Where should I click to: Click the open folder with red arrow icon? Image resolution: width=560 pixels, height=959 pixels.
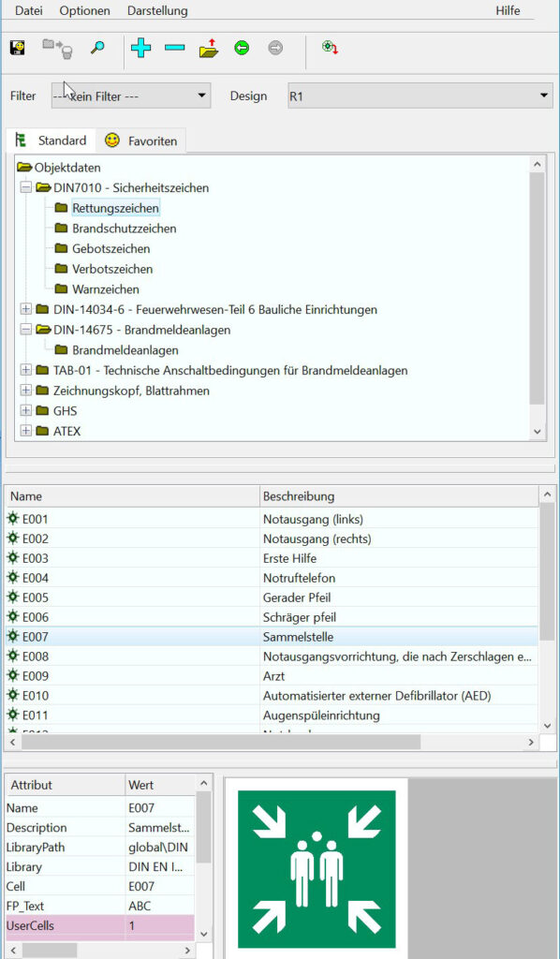click(209, 49)
